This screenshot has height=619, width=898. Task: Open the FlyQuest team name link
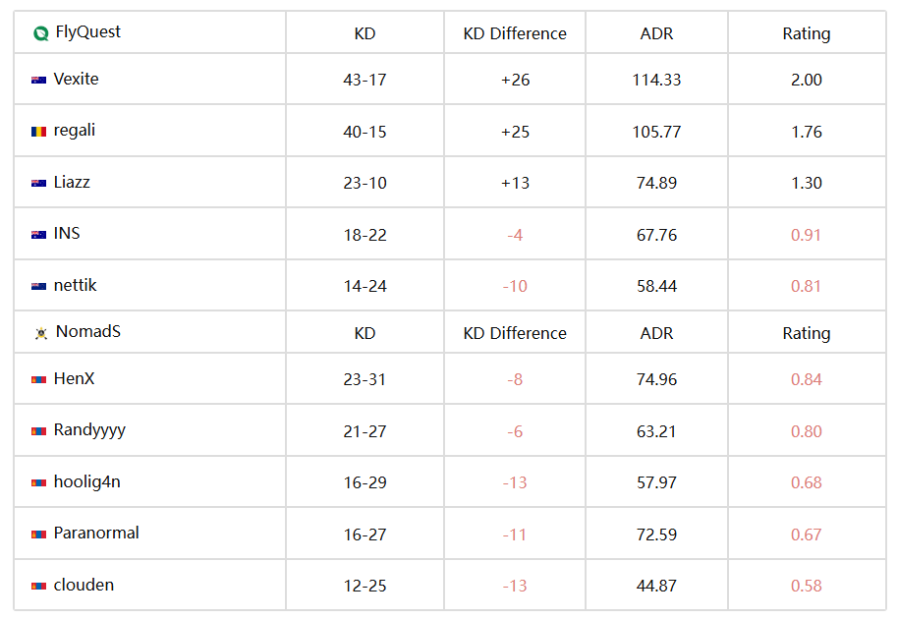(x=88, y=32)
